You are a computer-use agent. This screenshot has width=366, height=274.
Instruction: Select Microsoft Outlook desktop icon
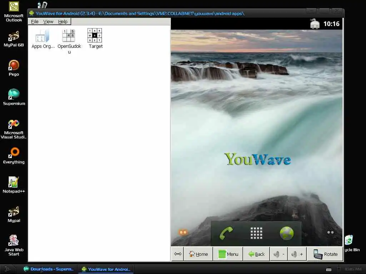pos(14,12)
